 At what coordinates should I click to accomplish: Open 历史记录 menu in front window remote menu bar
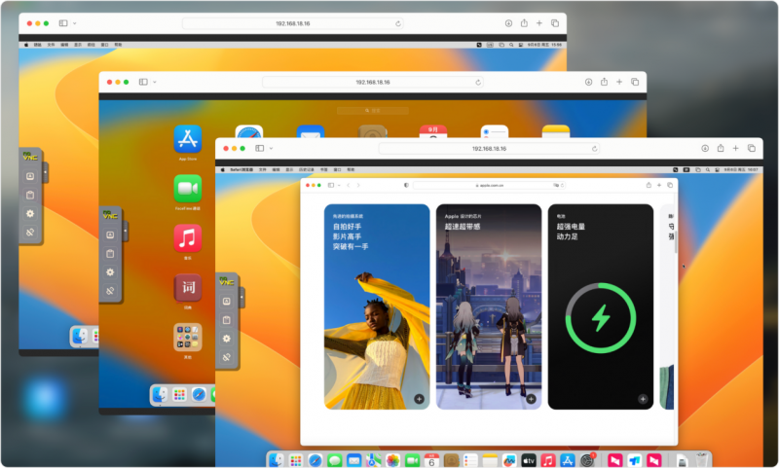(x=307, y=169)
